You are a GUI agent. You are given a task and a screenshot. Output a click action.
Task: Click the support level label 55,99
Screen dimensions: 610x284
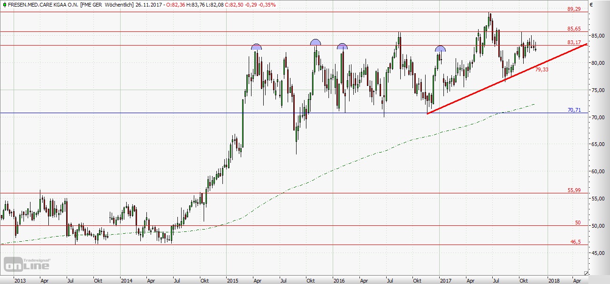[574, 190]
